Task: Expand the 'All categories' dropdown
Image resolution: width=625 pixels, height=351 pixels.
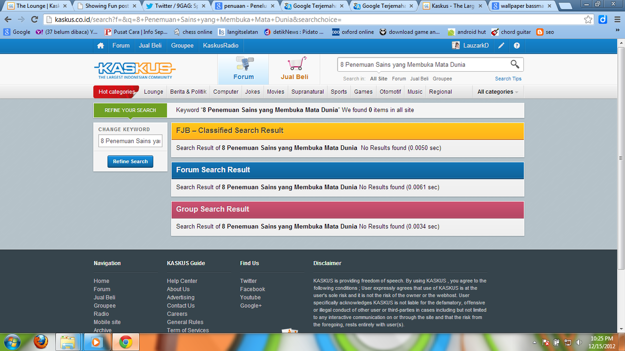Action: [498, 92]
